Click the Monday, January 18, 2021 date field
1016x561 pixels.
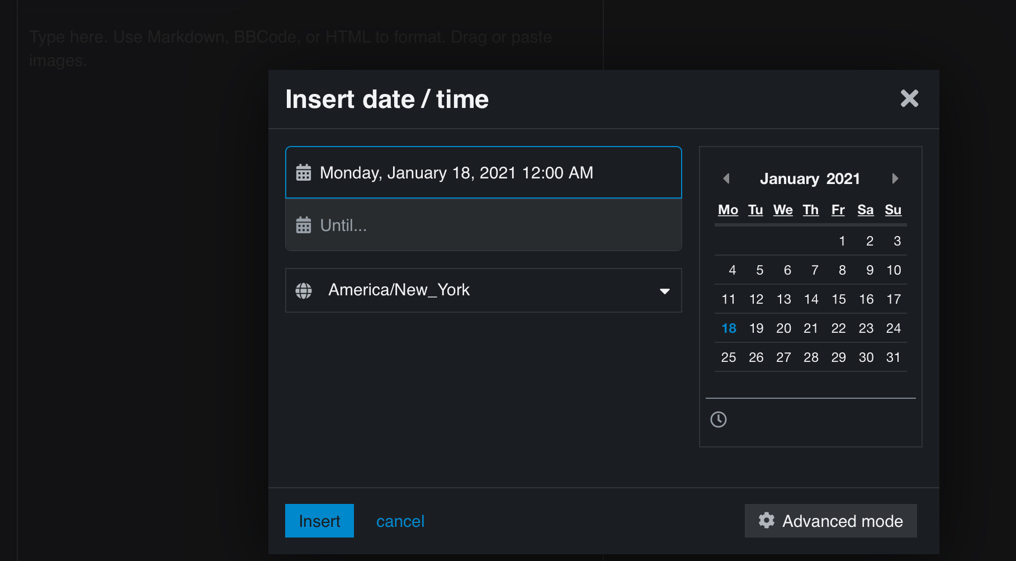pyautogui.click(x=483, y=173)
